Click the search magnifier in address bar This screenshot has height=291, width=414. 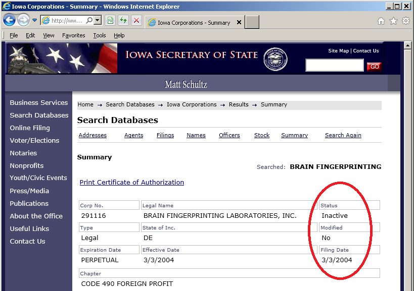[x=89, y=20]
